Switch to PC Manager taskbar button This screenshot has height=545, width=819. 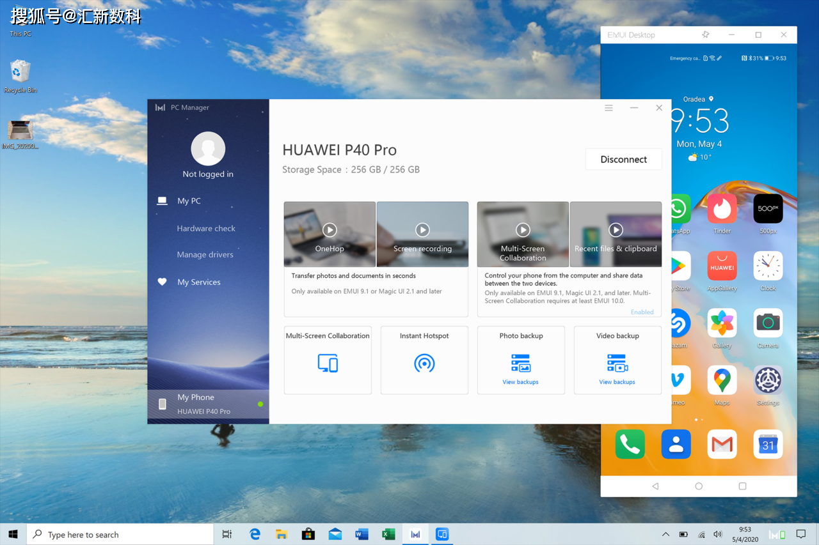[x=415, y=534]
